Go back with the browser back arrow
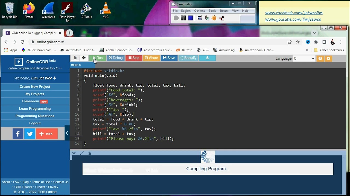350x196 pixels. tap(6, 42)
